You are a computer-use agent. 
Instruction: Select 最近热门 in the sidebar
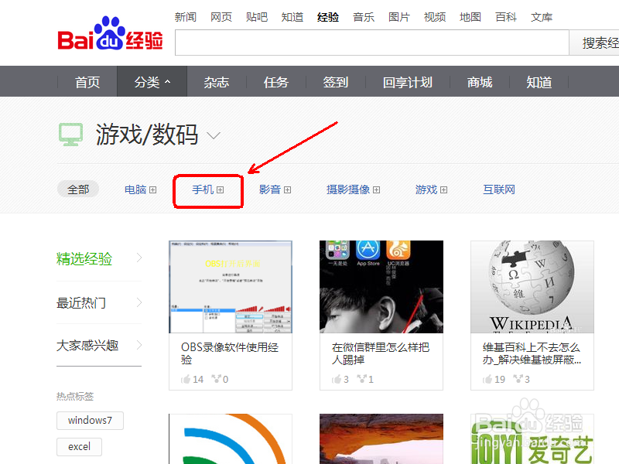point(81,303)
